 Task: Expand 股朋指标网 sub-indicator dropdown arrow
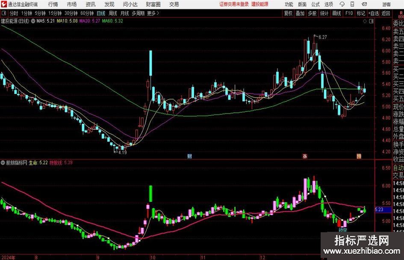(x=3, y=163)
